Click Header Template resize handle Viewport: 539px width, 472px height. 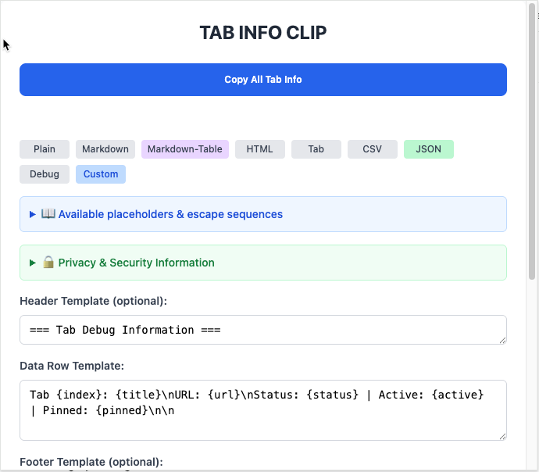502,341
